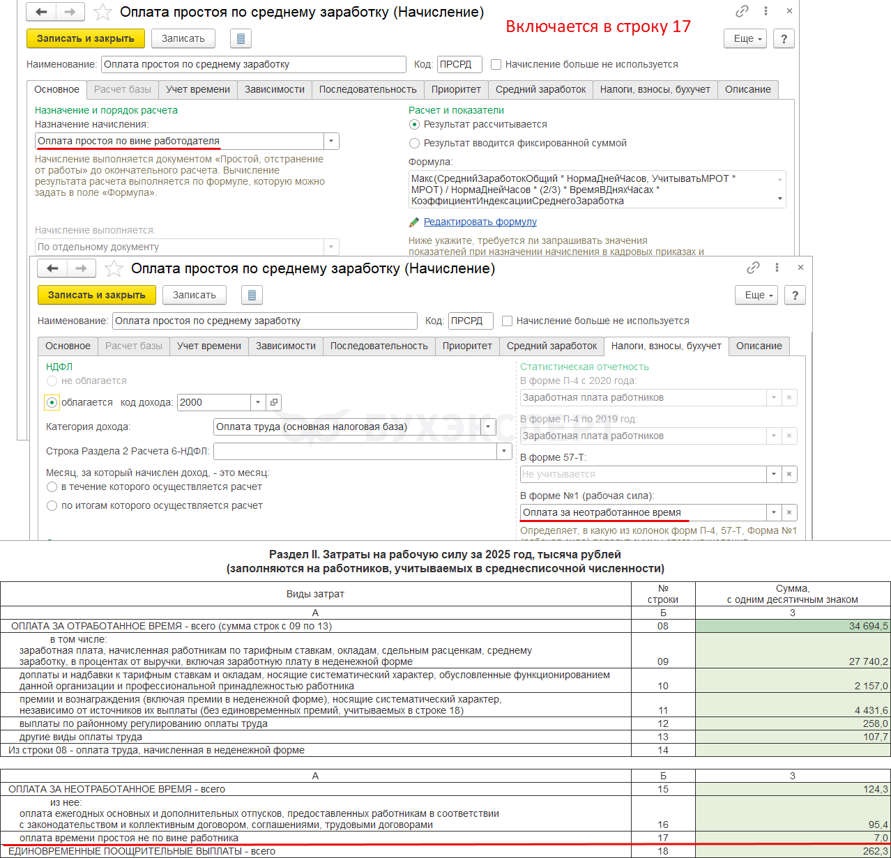Go forward using arrow in upper window
The height and width of the screenshot is (858, 891).
click(70, 12)
